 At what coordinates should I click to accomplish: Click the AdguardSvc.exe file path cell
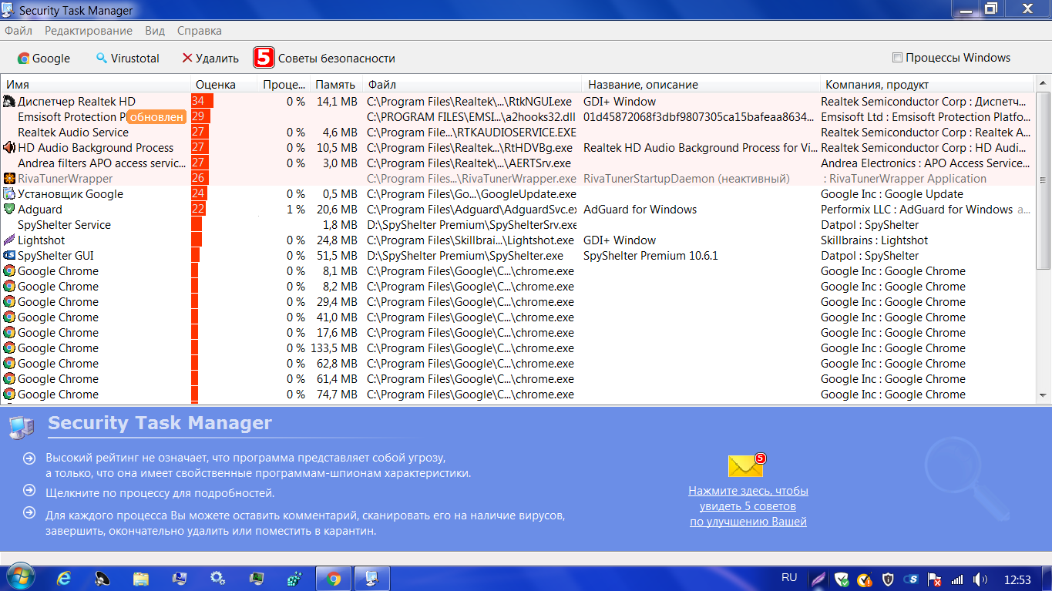472,210
